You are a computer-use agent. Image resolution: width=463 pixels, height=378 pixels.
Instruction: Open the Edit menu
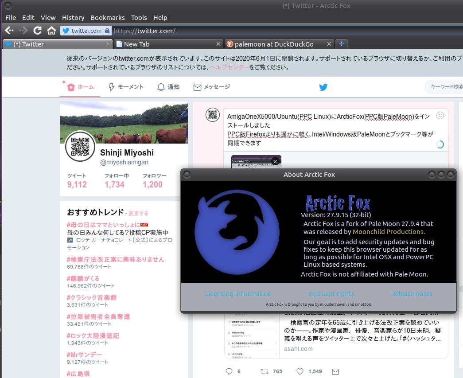pyautogui.click(x=28, y=18)
